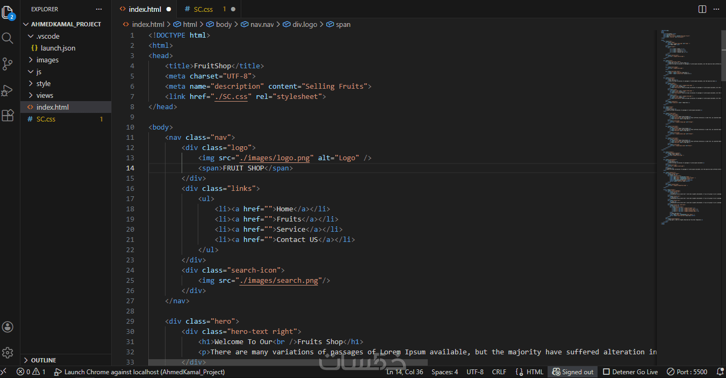Click the ./SC.css link in line 7
The height and width of the screenshot is (378, 726).
coord(231,97)
